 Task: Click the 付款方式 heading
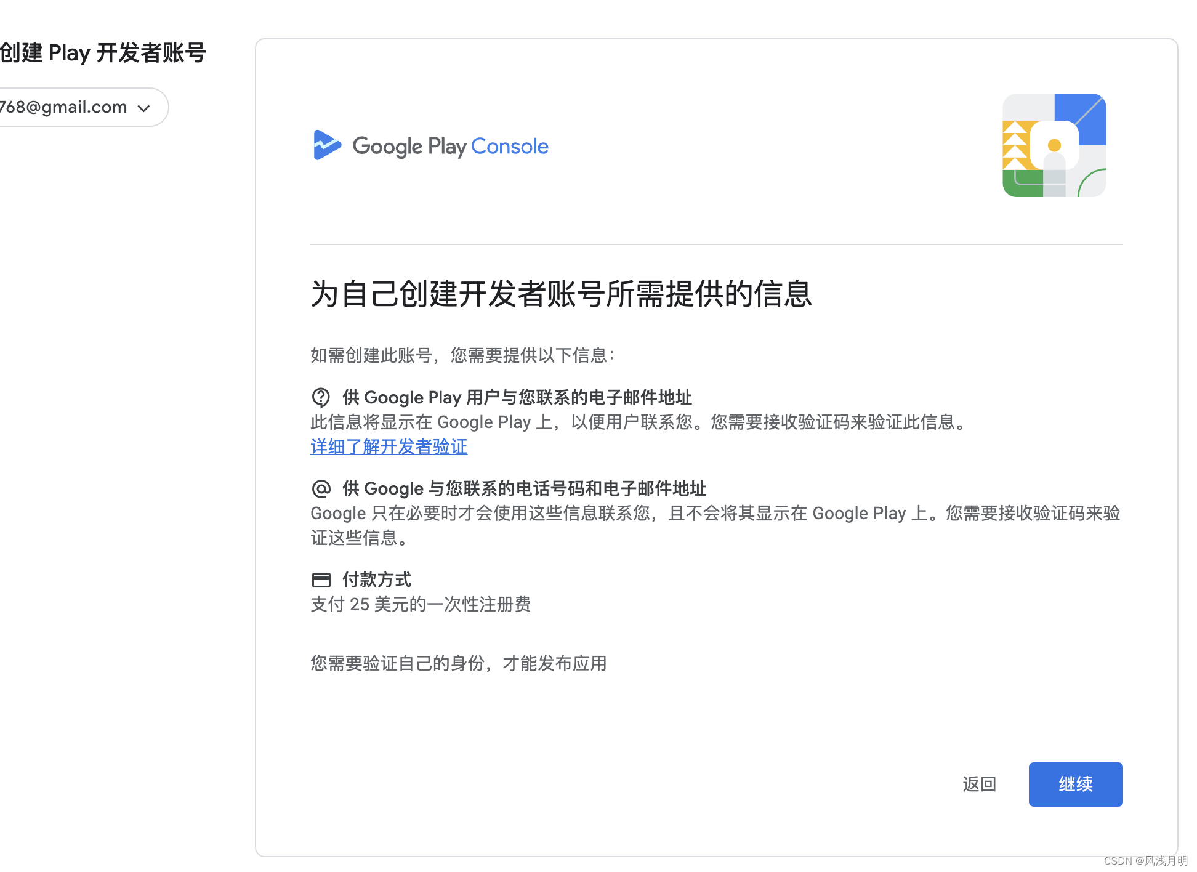(377, 579)
